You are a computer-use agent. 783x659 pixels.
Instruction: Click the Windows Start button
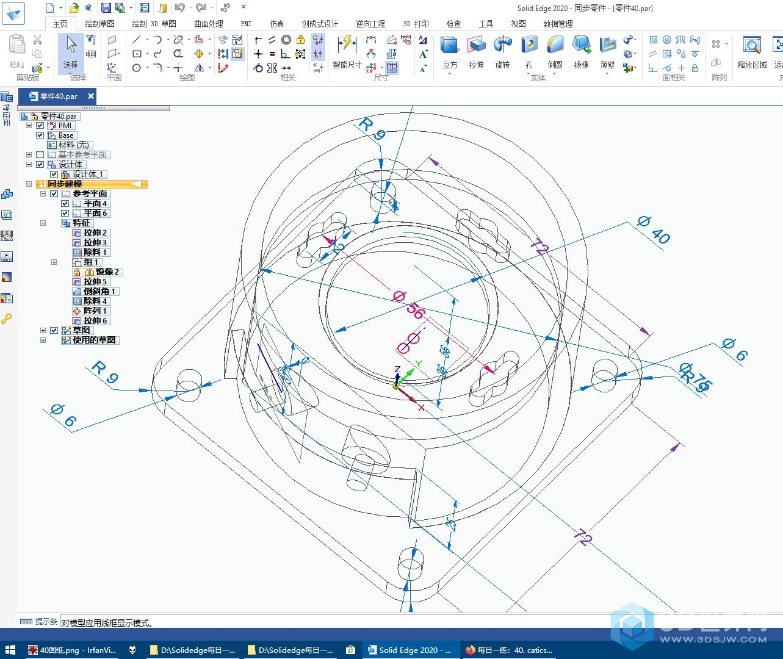tap(10, 650)
